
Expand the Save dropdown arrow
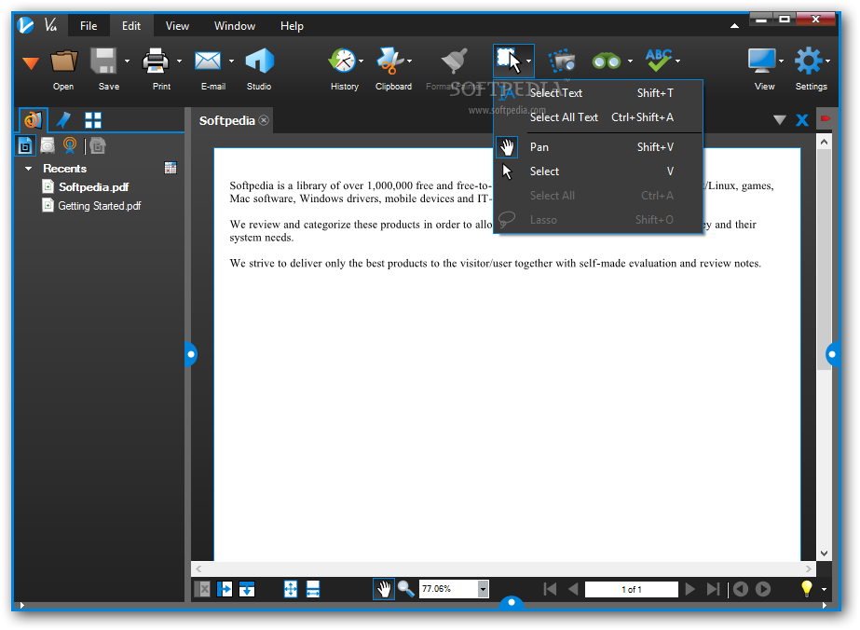click(x=128, y=61)
